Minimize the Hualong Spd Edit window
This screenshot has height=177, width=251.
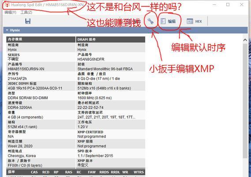(x=214, y=5)
